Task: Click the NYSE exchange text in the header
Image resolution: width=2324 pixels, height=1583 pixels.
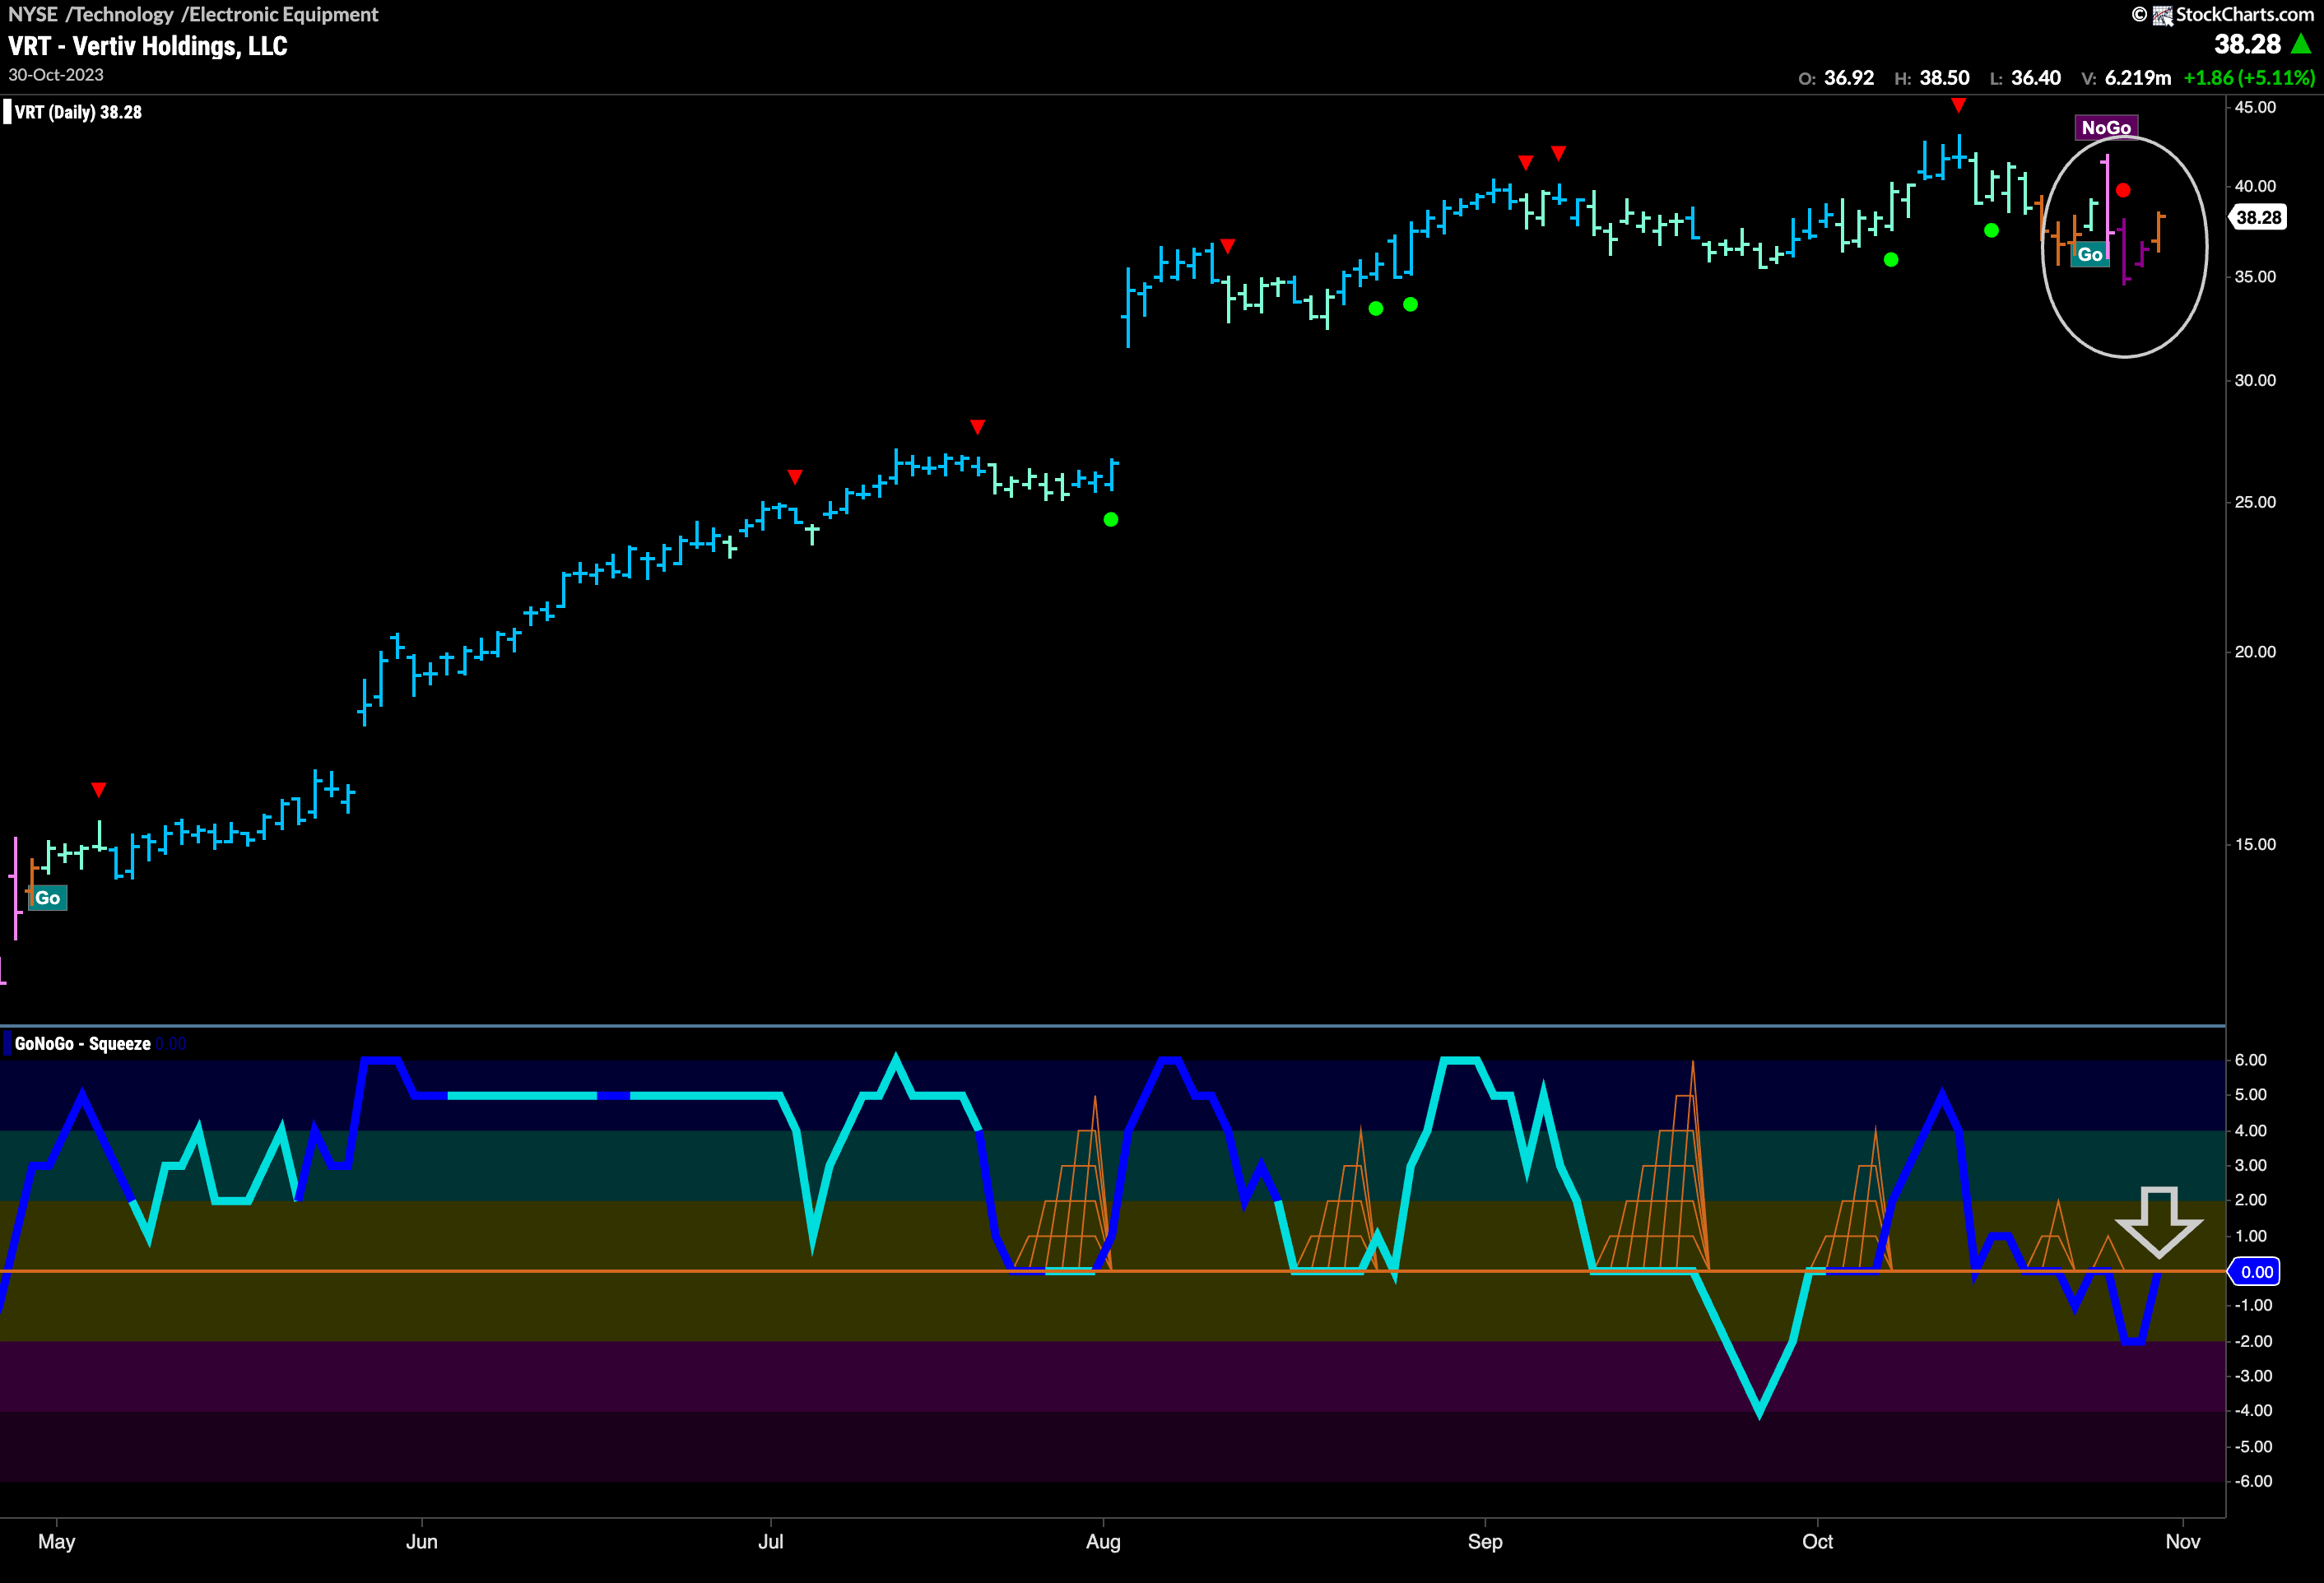Action: (x=33, y=14)
